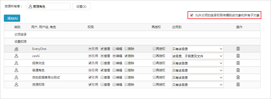The width and height of the screenshot is (271, 99).
Task: Select the 自助数据集导出测试 name cell
Action: pyautogui.click(x=46, y=78)
